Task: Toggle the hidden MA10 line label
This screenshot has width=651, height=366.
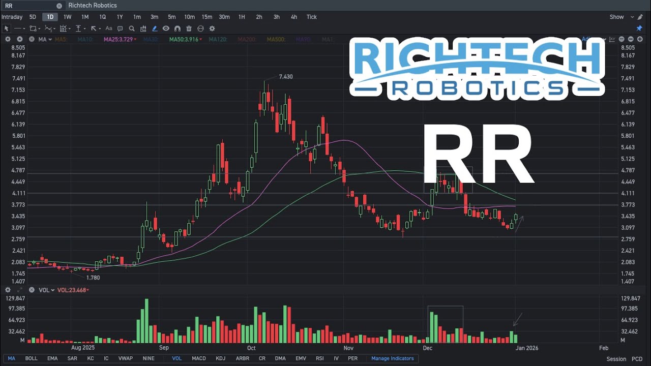Action: [x=85, y=39]
